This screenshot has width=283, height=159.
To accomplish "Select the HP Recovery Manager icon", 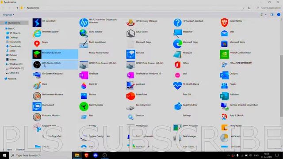I will pyautogui.click(x=130, y=23).
